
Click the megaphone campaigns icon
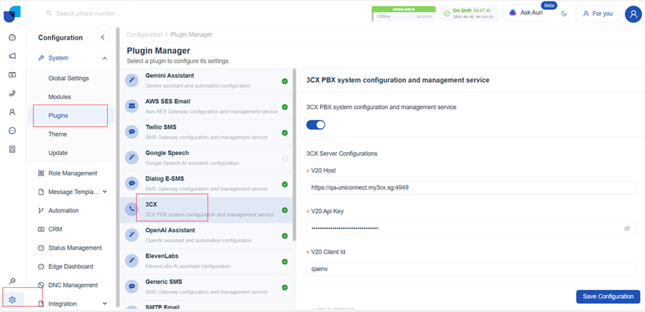click(x=12, y=56)
